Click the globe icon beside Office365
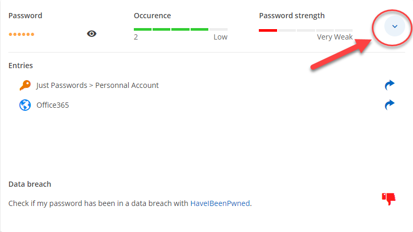The image size is (413, 232). pyautogui.click(x=25, y=105)
